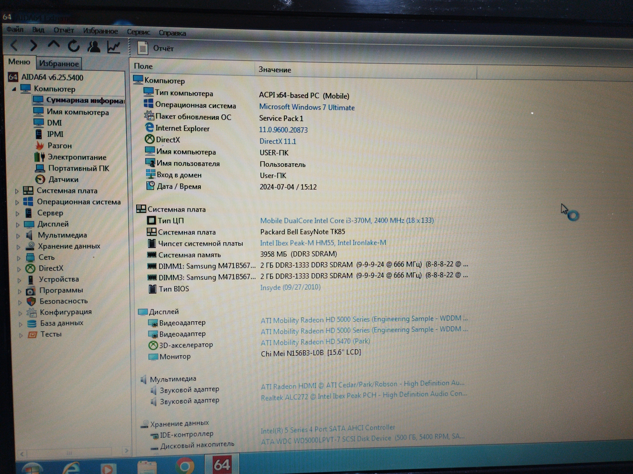Collapse the Компьютер tree node
This screenshot has width=633, height=474.
pyautogui.click(x=14, y=89)
